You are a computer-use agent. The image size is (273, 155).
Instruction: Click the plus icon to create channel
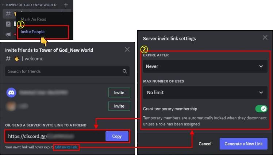pos(66,5)
